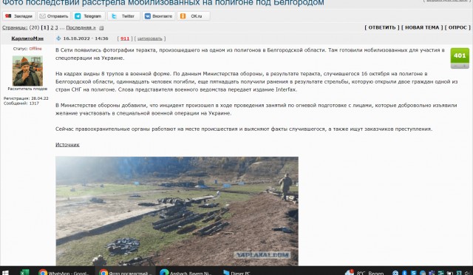Click the Bluetooth tray icon
The image size is (473, 275).
coord(404,273)
